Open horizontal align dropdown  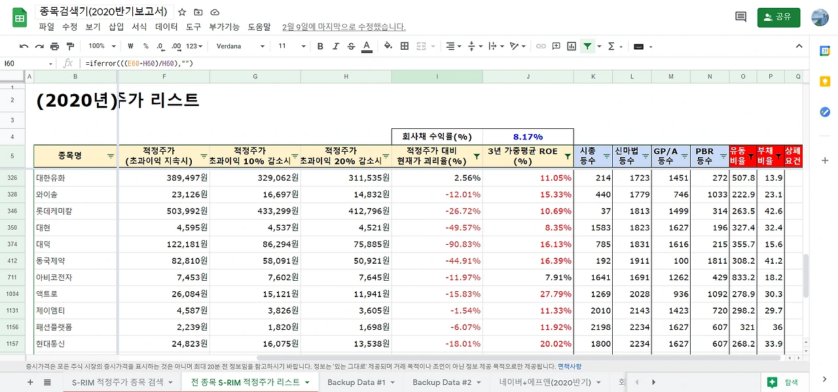coord(453,46)
